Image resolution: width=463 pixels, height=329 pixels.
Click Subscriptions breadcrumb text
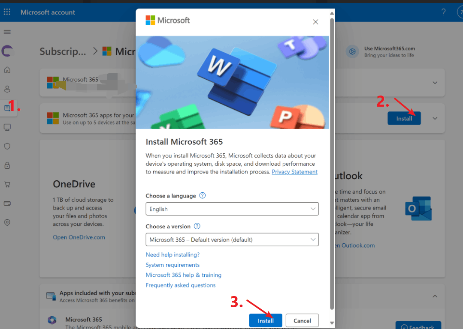(63, 51)
